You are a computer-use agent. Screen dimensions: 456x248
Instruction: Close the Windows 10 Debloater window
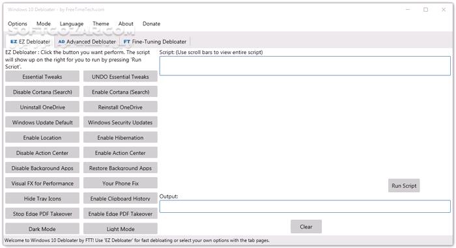click(x=444, y=10)
